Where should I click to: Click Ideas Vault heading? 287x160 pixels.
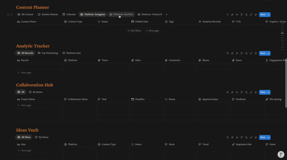[27, 130]
